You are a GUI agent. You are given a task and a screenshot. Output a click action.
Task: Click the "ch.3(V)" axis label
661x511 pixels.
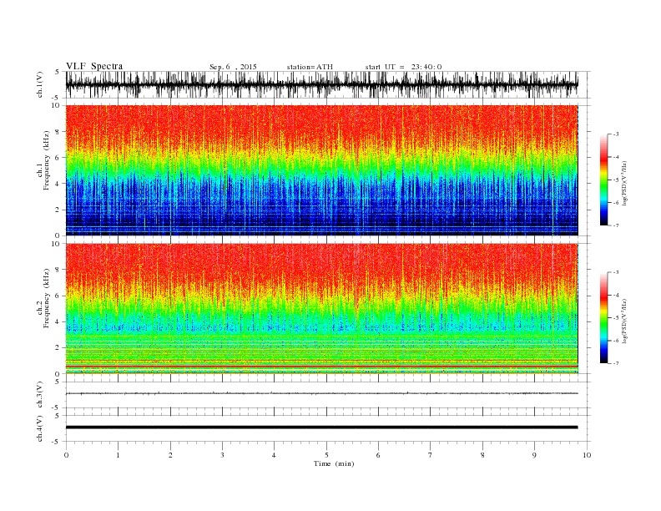click(39, 395)
